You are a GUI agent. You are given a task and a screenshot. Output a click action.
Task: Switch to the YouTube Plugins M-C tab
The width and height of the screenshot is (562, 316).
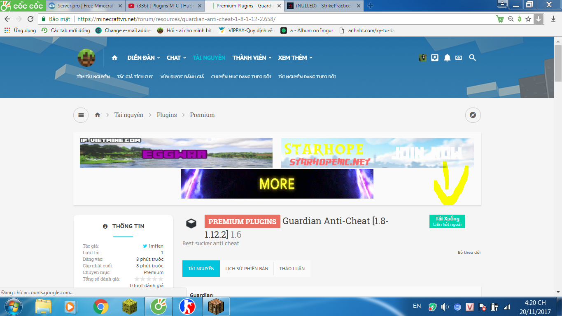tap(165, 6)
